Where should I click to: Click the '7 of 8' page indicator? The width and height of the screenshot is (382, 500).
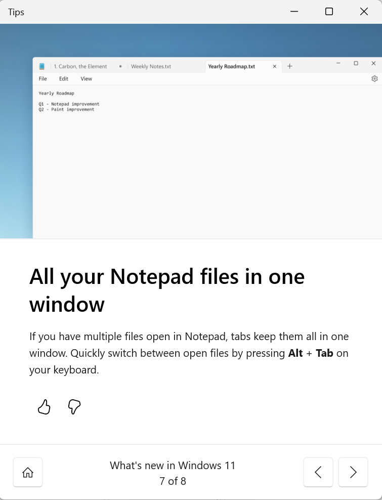[173, 481]
